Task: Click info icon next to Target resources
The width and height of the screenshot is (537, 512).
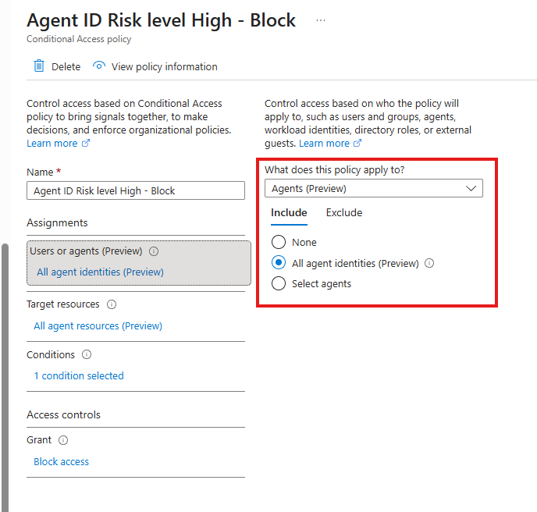Action: (112, 304)
